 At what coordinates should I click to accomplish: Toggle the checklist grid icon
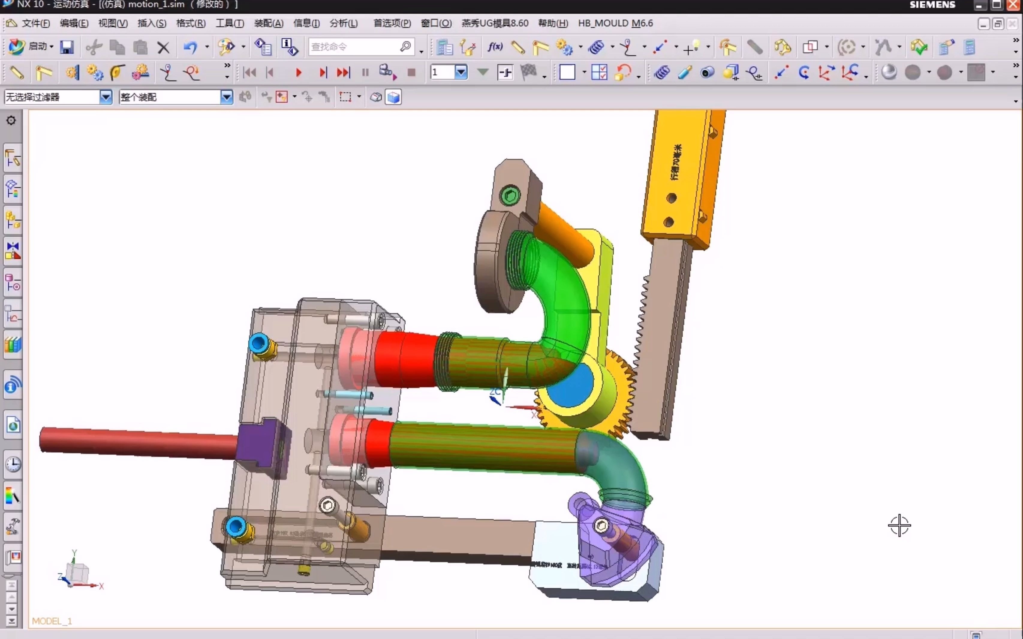[x=599, y=72]
